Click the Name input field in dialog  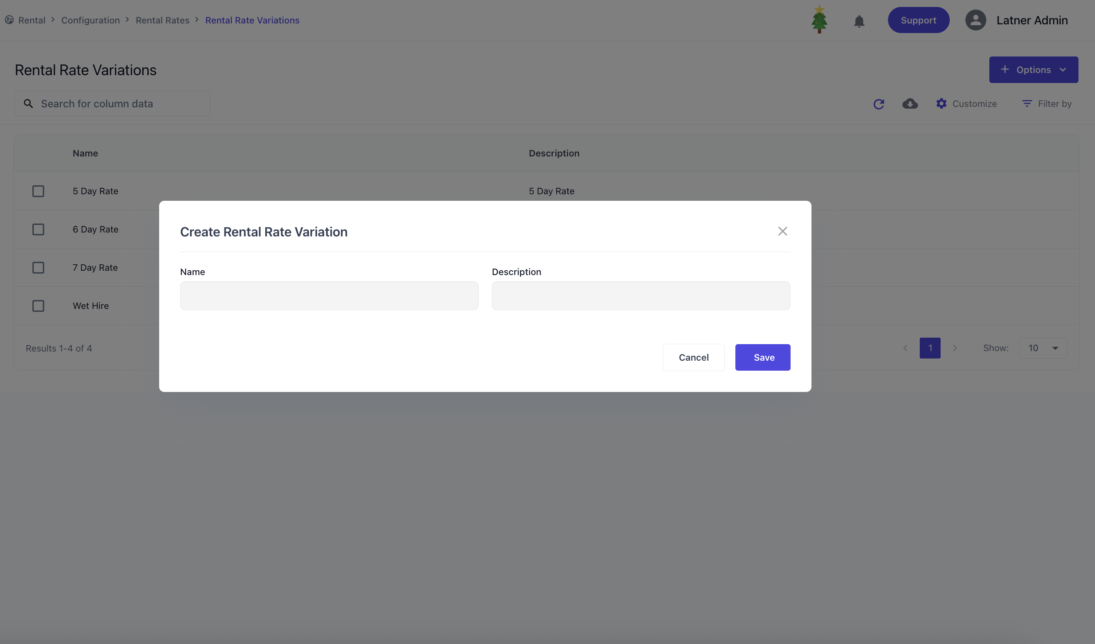click(329, 295)
